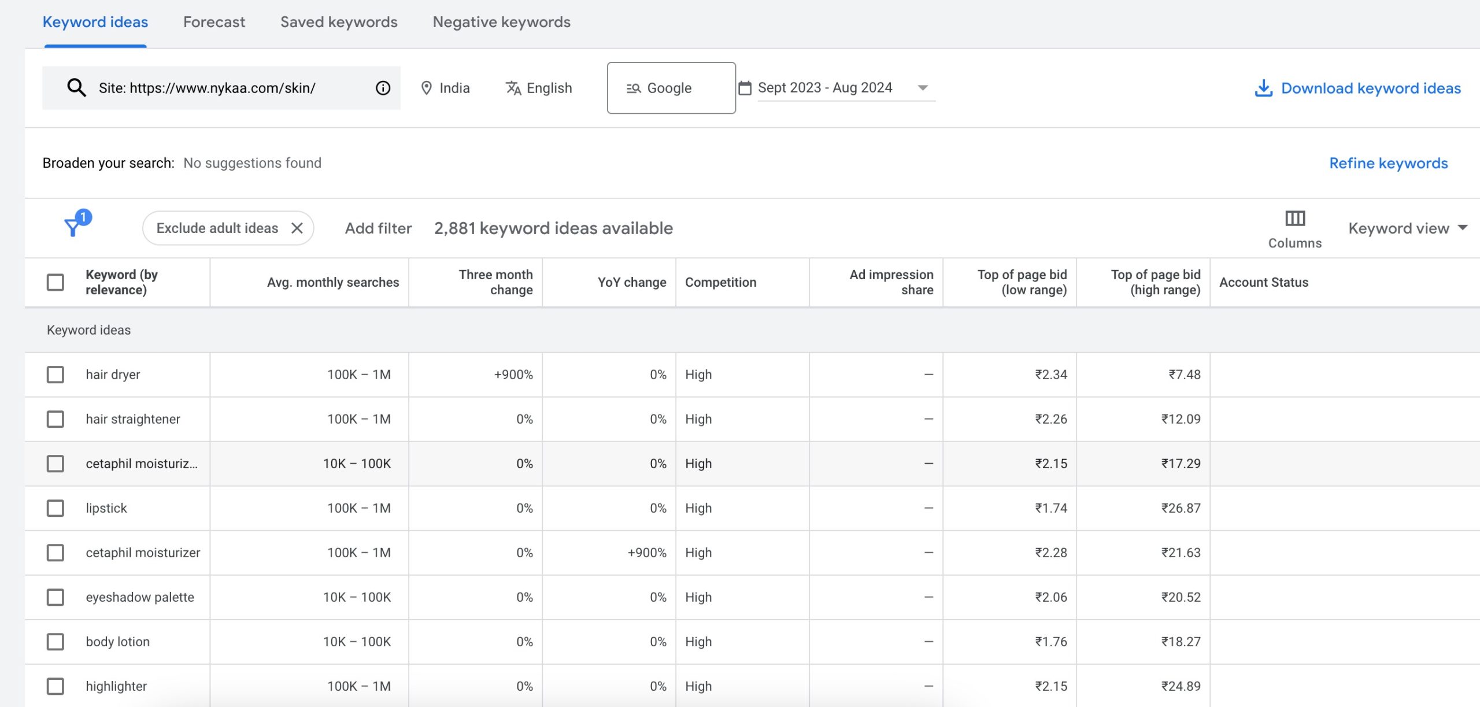The width and height of the screenshot is (1480, 707).
Task: Switch to the Keyword ideas tab
Action: pyautogui.click(x=95, y=22)
